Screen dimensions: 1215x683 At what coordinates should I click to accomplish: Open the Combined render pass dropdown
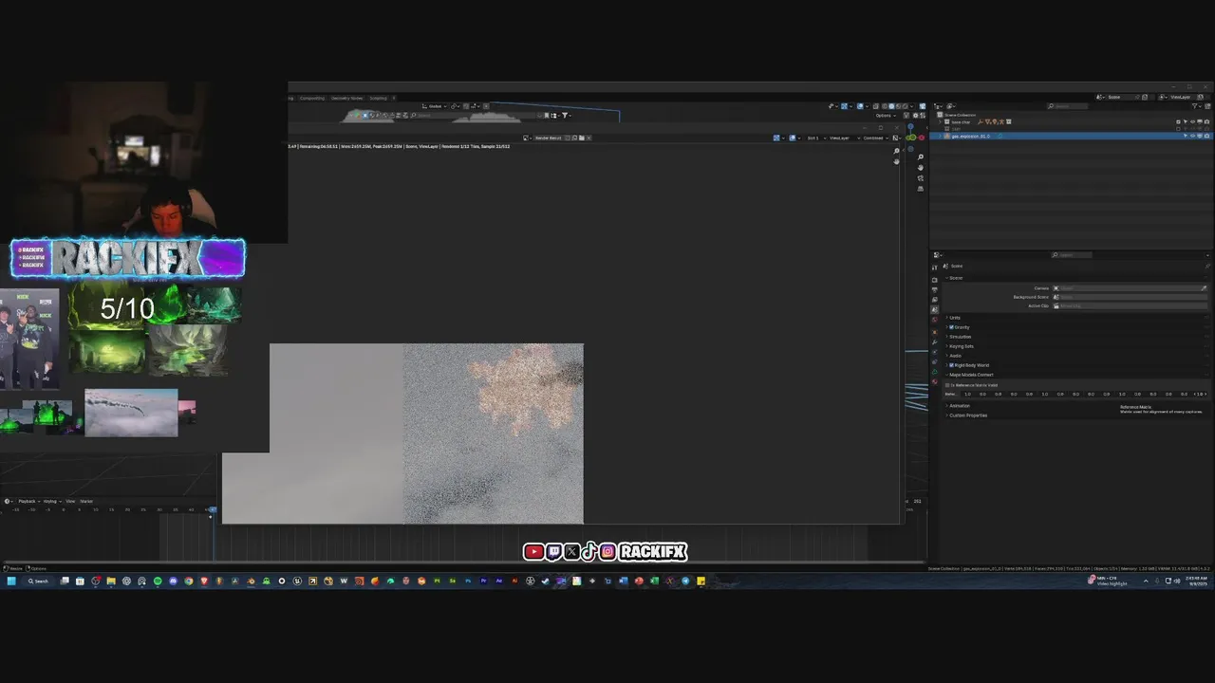click(875, 138)
